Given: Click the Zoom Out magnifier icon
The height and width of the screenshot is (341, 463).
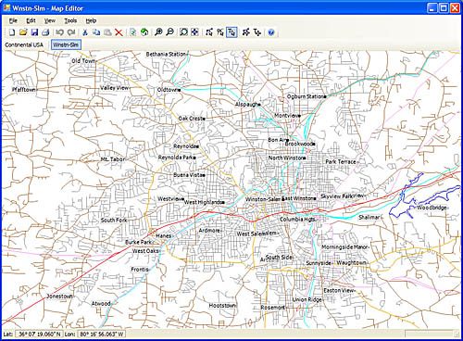Looking at the screenshot, I should [x=169, y=32].
